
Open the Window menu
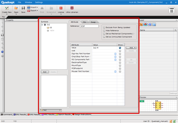[x=28, y=2]
